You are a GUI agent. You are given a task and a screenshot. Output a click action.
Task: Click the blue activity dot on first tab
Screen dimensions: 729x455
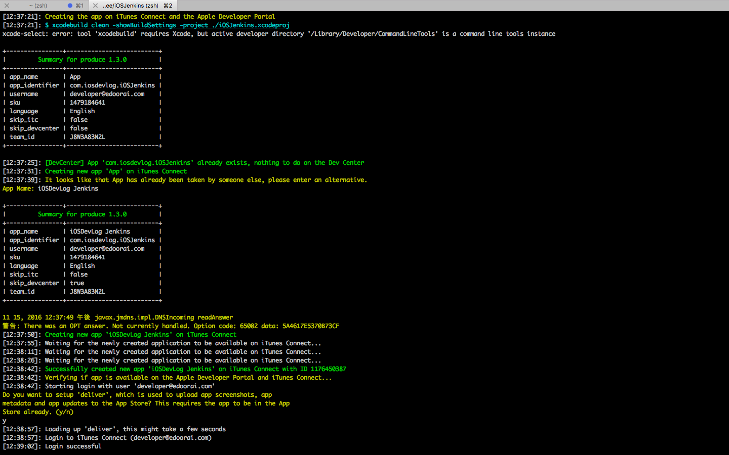(x=70, y=6)
